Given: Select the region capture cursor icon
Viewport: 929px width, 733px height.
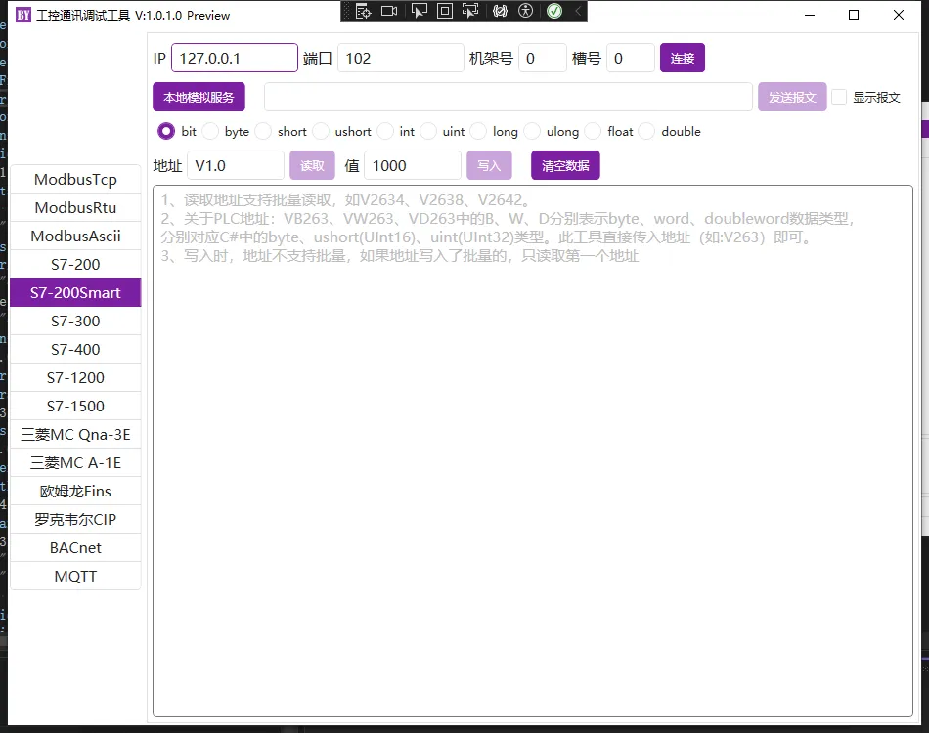Looking at the screenshot, I should pos(419,11).
